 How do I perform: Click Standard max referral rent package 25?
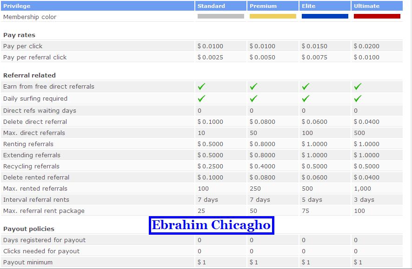201,211
